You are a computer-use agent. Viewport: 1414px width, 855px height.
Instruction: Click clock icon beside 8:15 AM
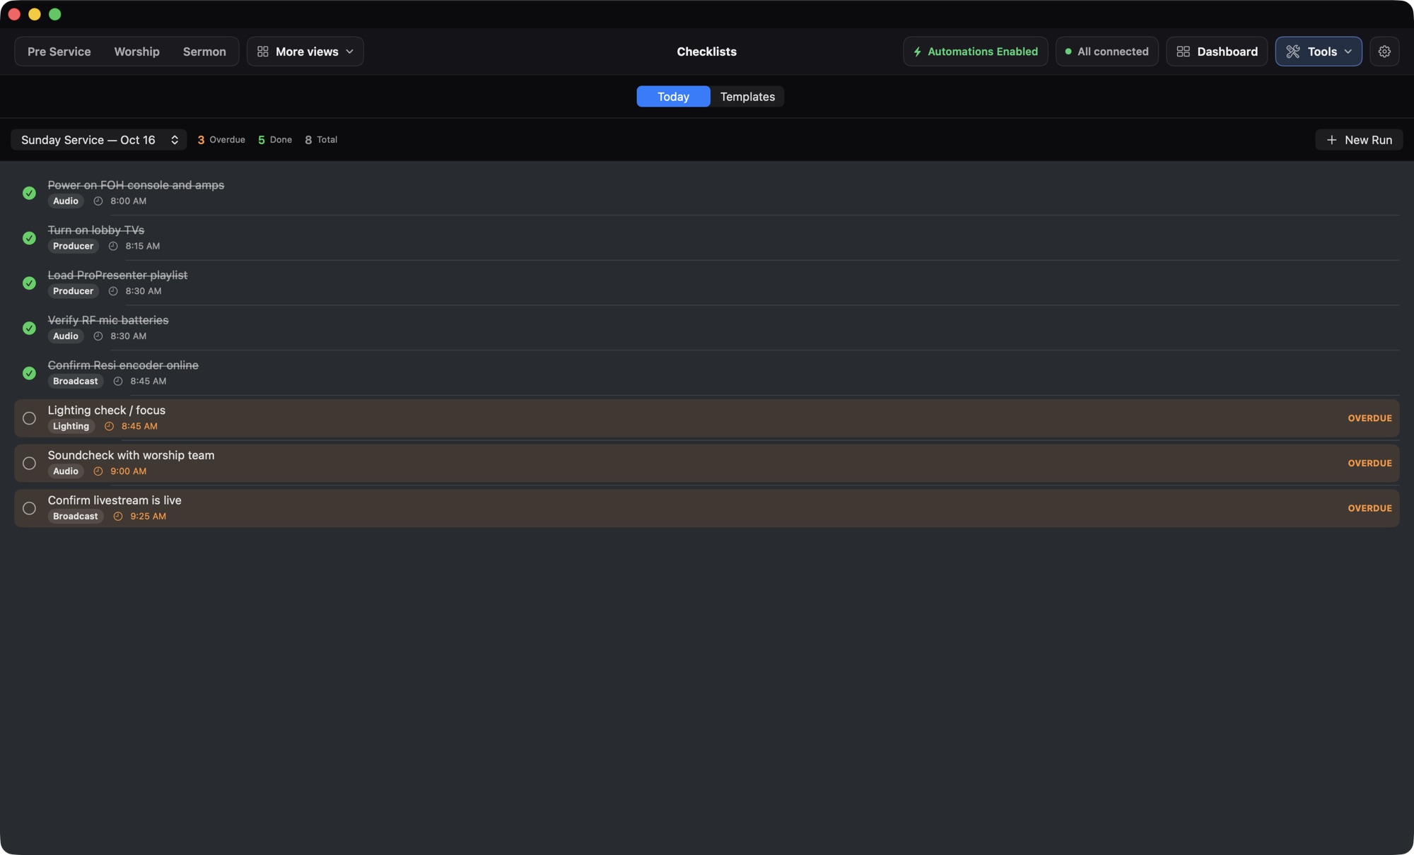click(113, 247)
